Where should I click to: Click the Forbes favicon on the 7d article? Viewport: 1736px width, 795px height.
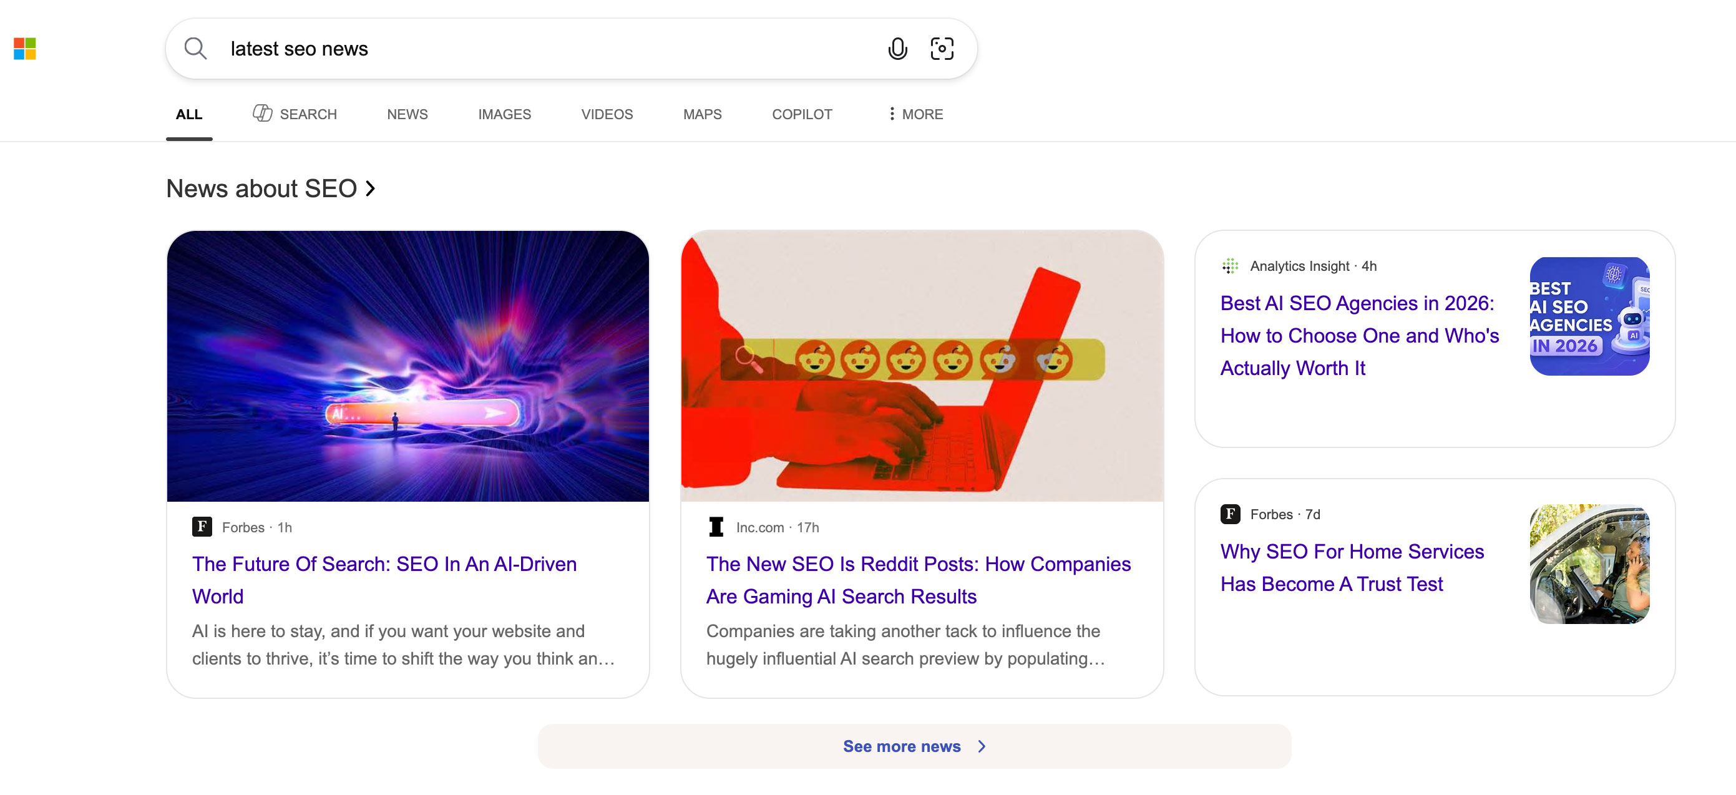pyautogui.click(x=1230, y=514)
